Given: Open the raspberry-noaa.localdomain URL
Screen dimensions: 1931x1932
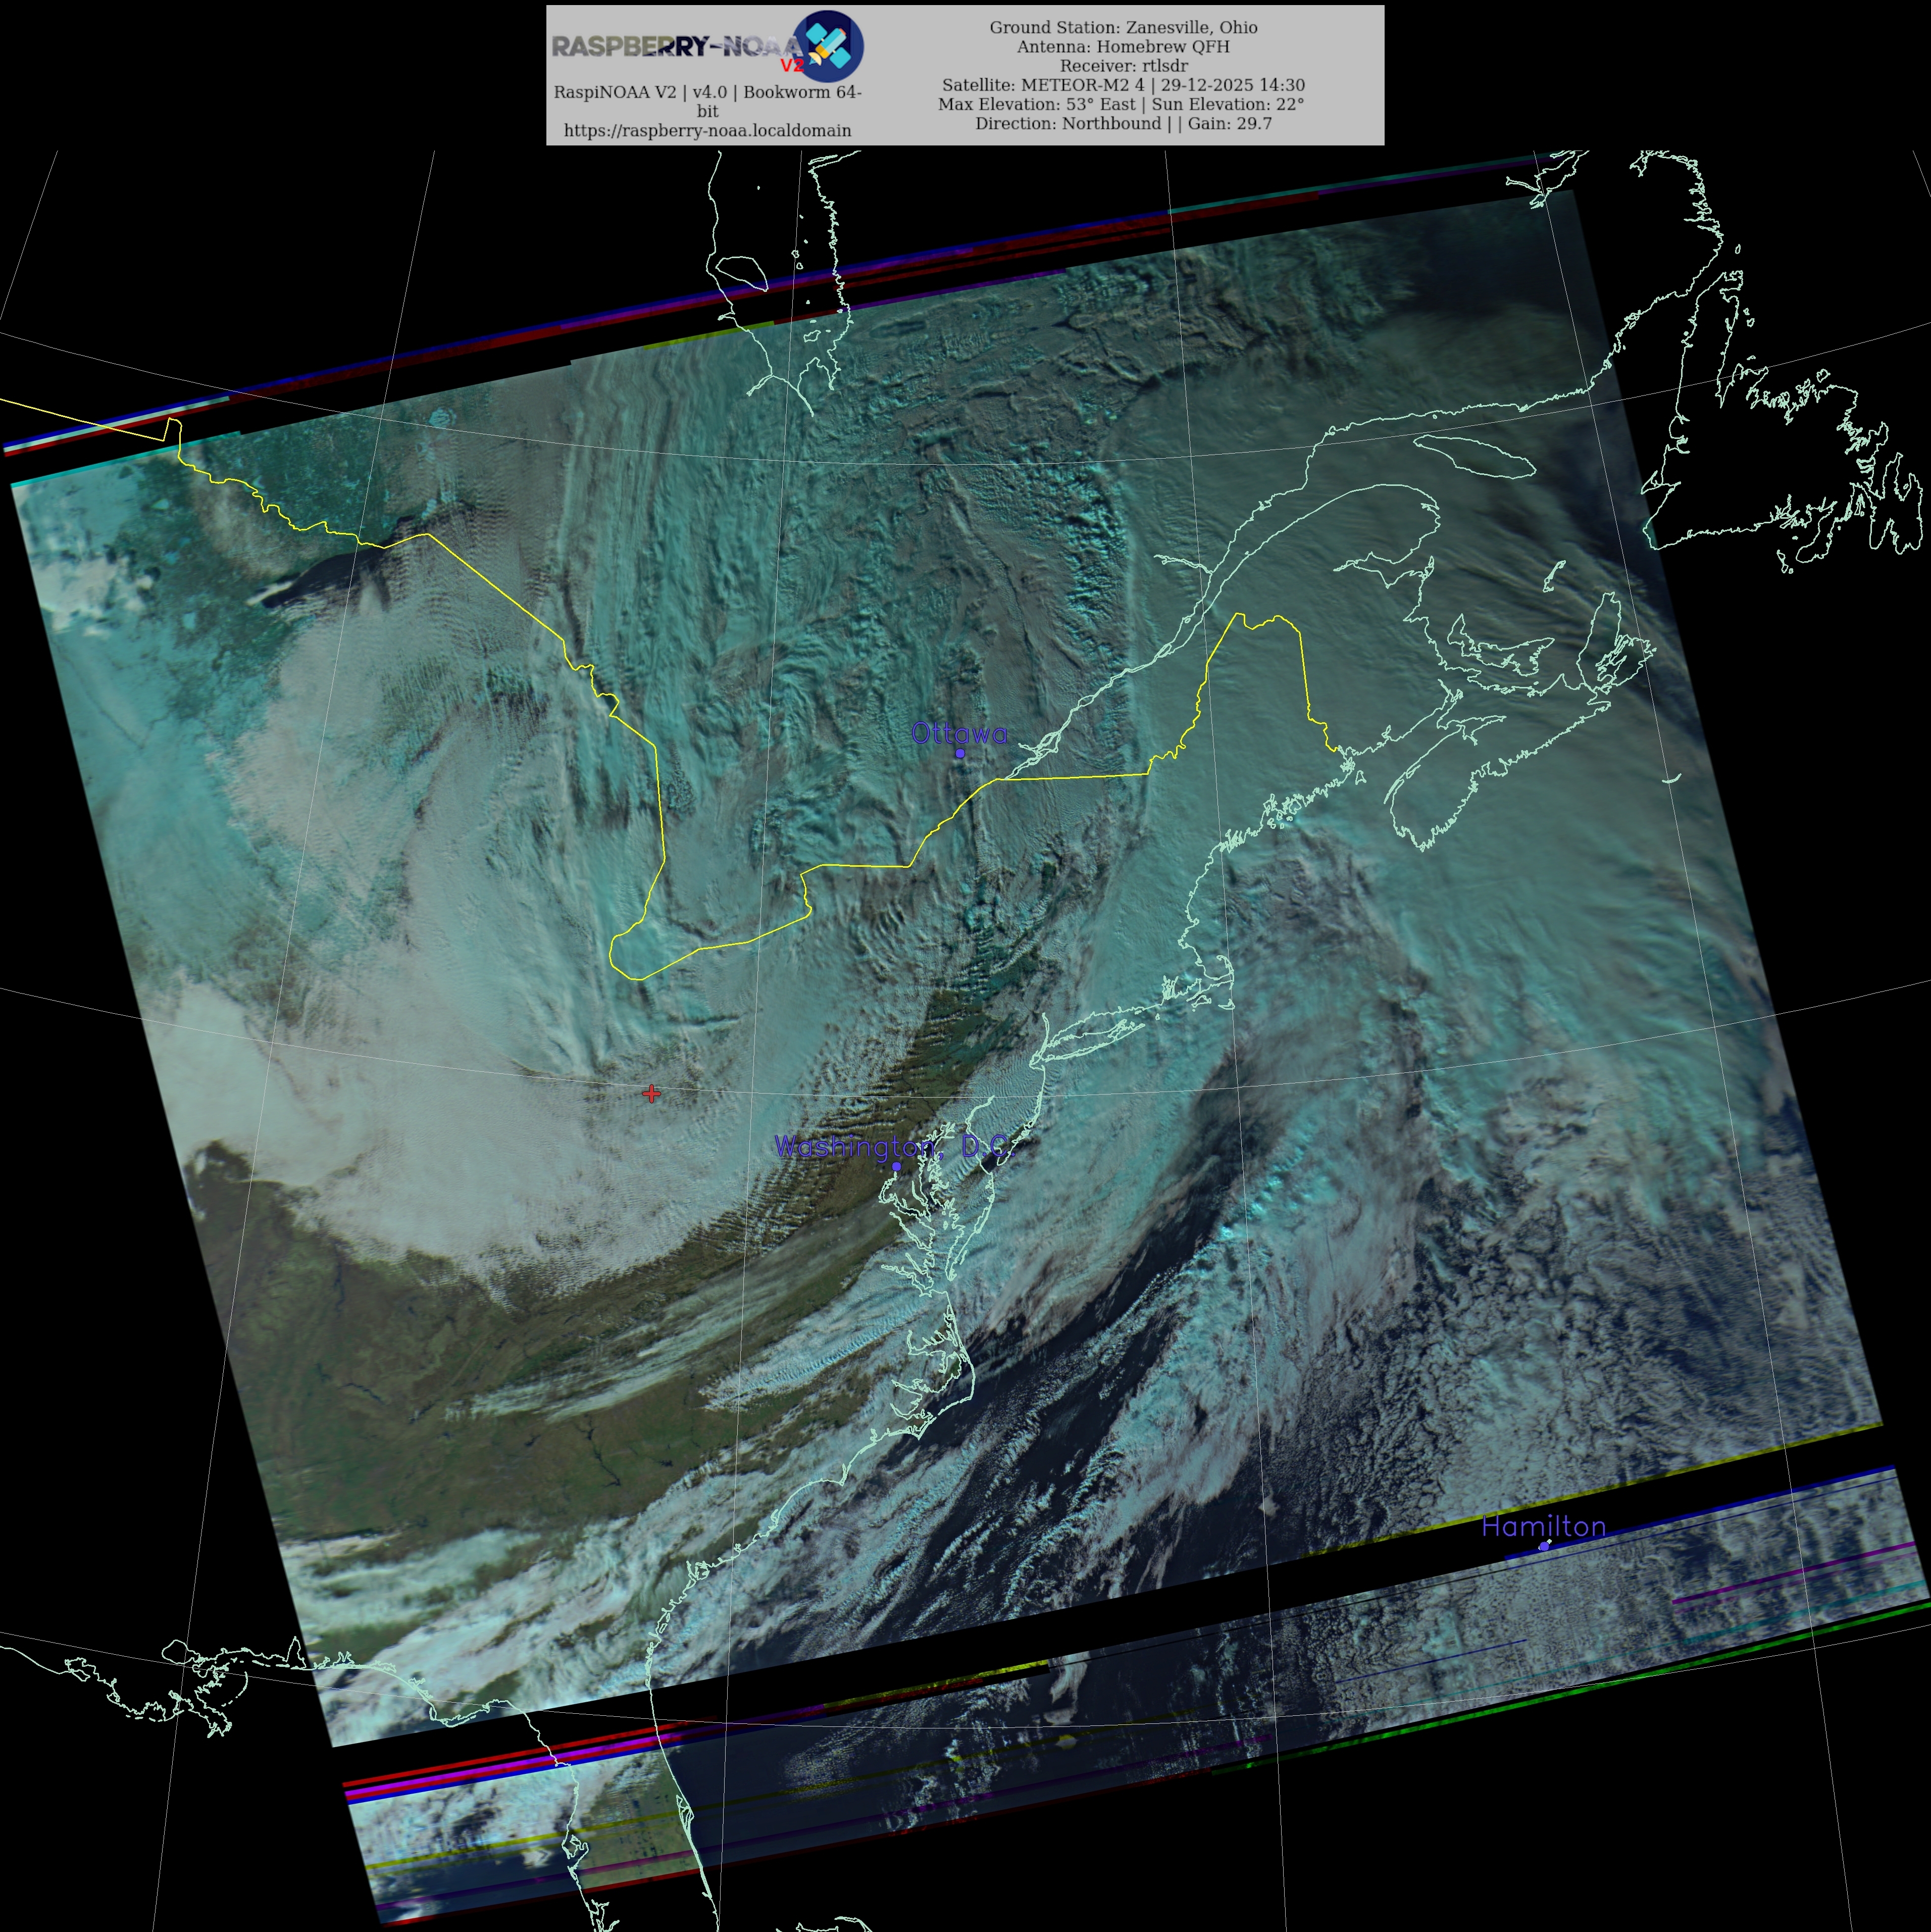Looking at the screenshot, I should pyautogui.click(x=707, y=130).
